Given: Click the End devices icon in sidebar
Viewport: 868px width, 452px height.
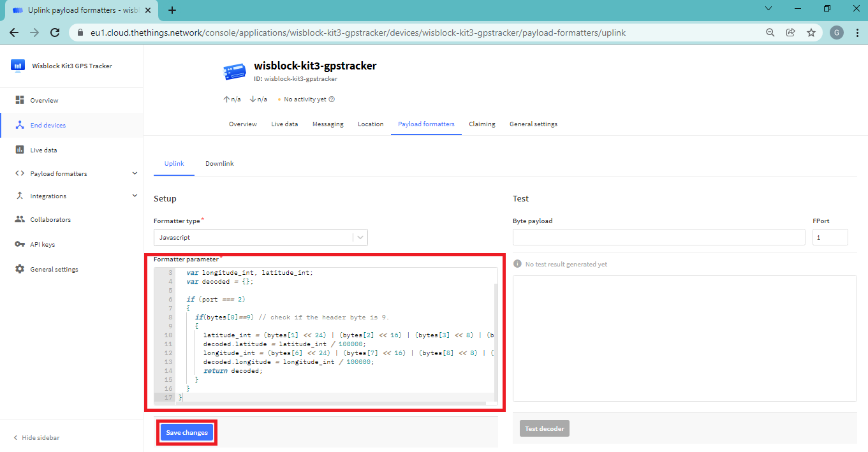Looking at the screenshot, I should click(20, 125).
